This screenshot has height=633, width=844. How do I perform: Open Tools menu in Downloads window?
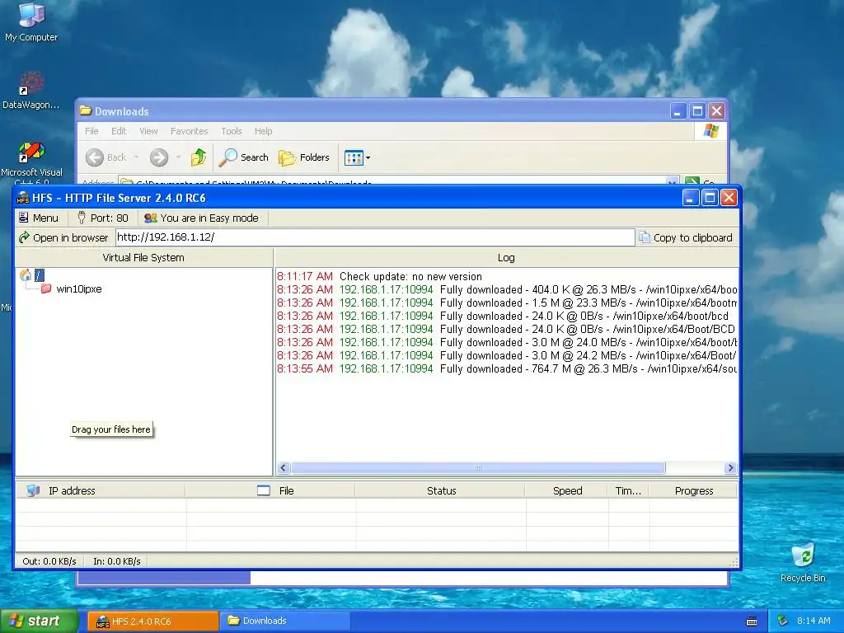tap(232, 131)
